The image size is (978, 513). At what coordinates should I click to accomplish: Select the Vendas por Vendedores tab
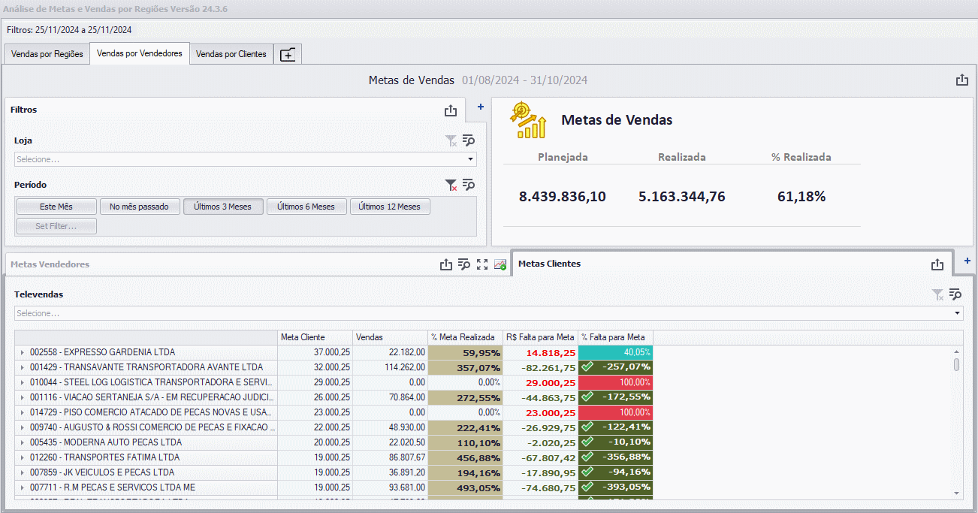[x=140, y=53]
